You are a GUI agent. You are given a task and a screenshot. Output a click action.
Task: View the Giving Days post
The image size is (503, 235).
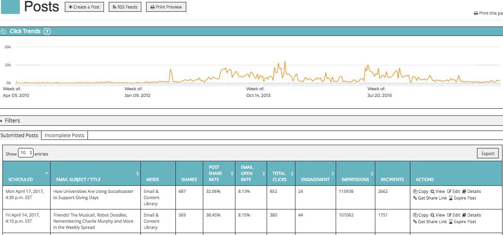tap(438, 191)
